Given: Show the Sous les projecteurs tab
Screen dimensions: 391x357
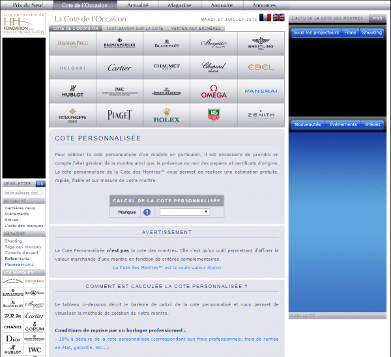Looking at the screenshot, I should 316,33.
